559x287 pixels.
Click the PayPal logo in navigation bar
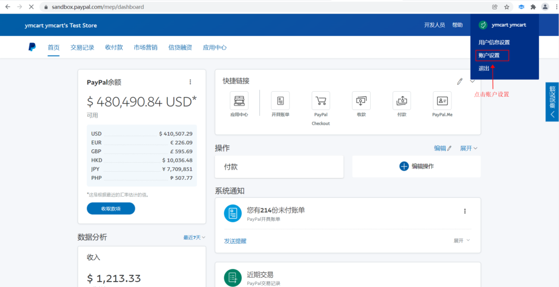(x=32, y=48)
